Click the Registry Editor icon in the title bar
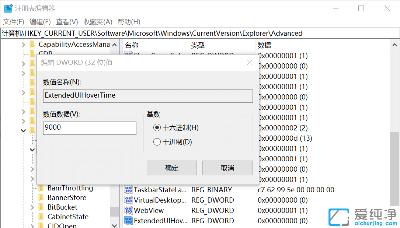Viewport: 400px width, 228px height. point(8,7)
